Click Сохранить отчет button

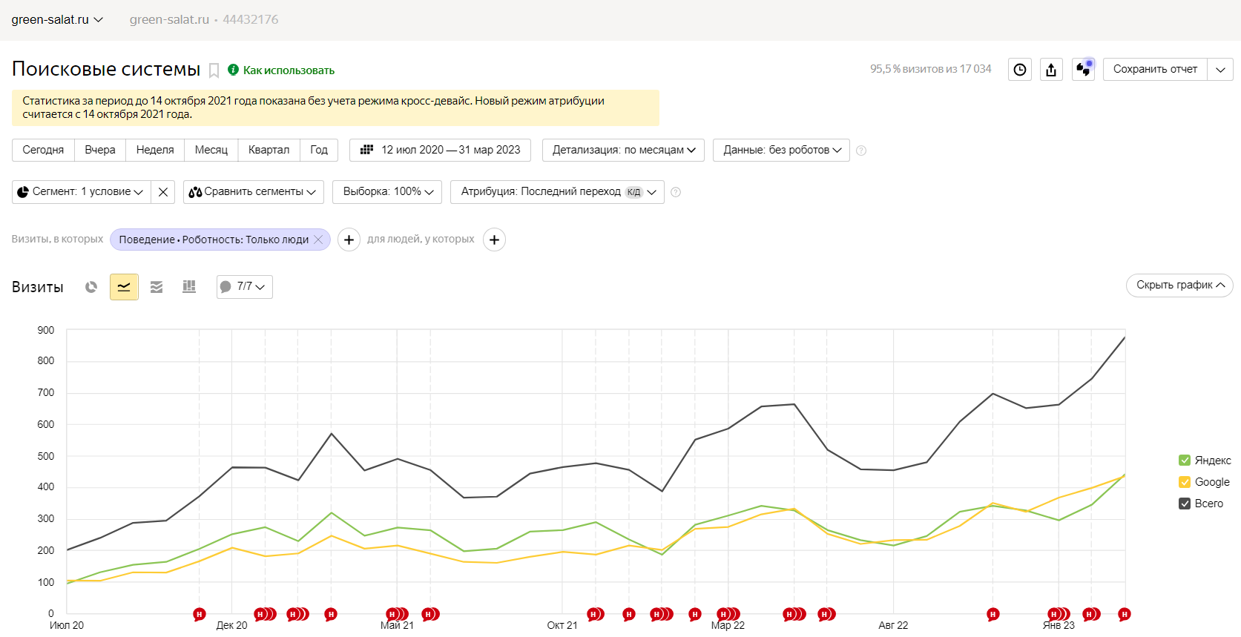click(x=1155, y=69)
